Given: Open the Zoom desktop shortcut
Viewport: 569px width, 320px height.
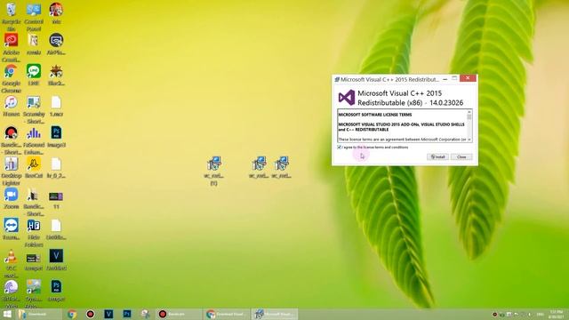Looking at the screenshot, I should tap(12, 195).
